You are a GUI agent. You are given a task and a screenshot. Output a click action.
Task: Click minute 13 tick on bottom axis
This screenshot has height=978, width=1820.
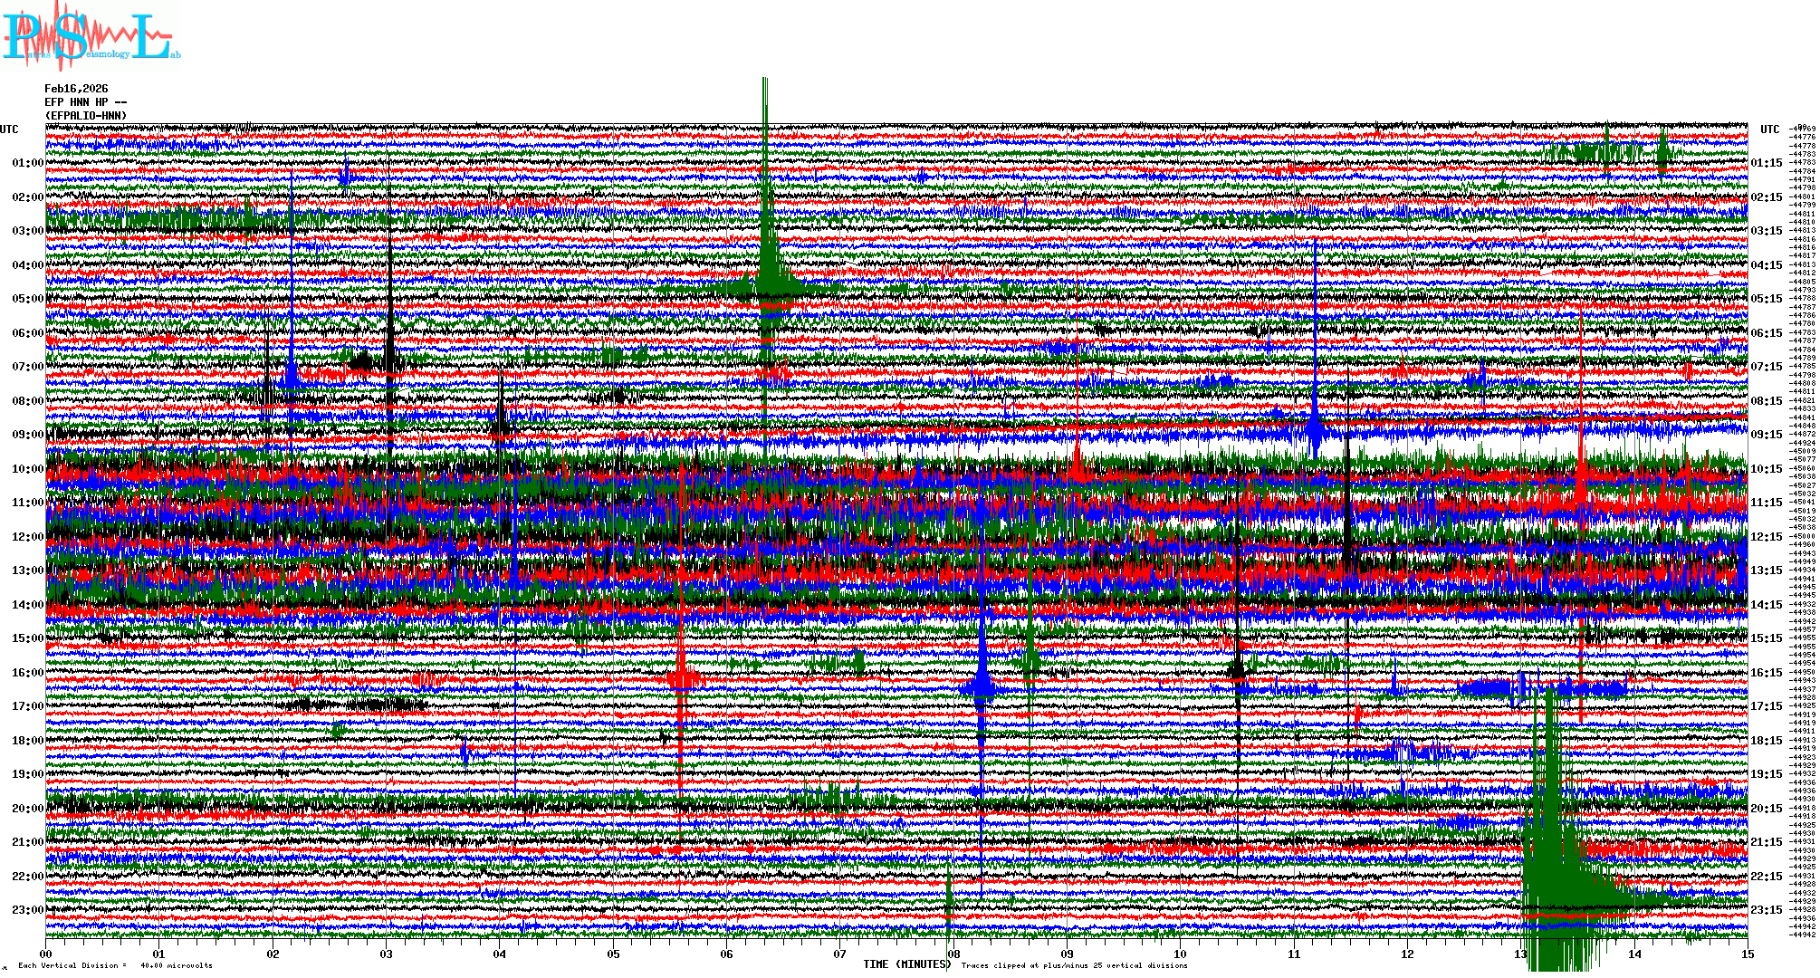(x=1520, y=954)
